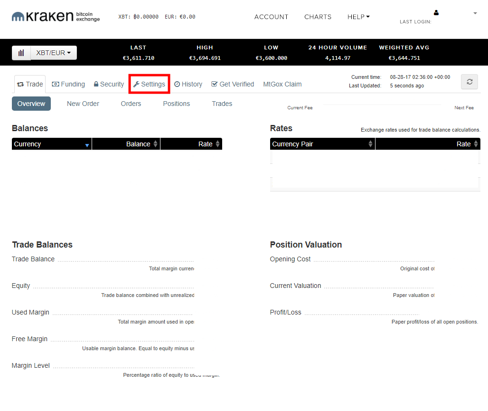This screenshot has width=488, height=411.
Task: Click the Current Valuation row label
Action: pos(295,286)
